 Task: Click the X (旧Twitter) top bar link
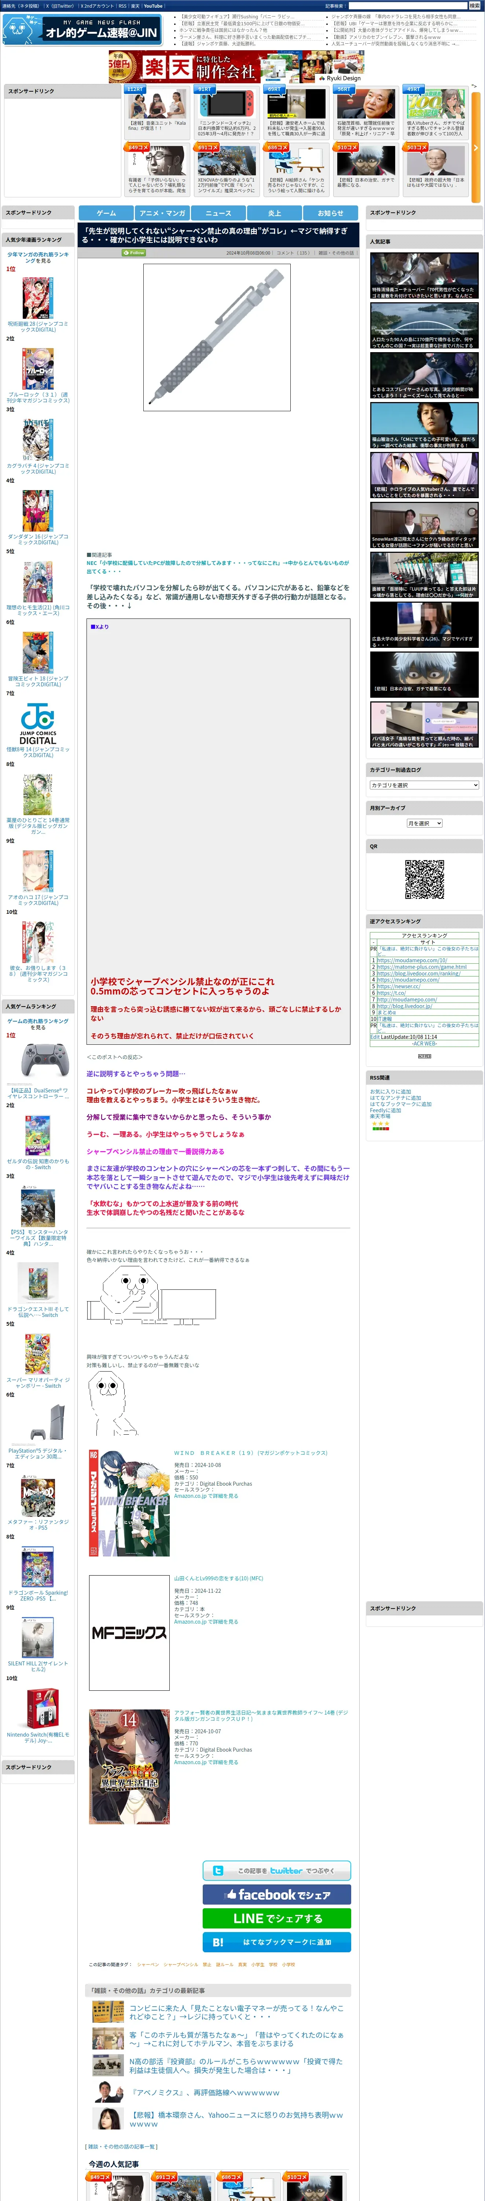[60, 6]
